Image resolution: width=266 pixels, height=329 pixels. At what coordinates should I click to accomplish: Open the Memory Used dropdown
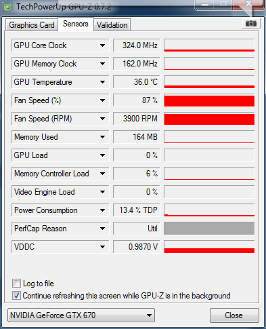pos(102,137)
